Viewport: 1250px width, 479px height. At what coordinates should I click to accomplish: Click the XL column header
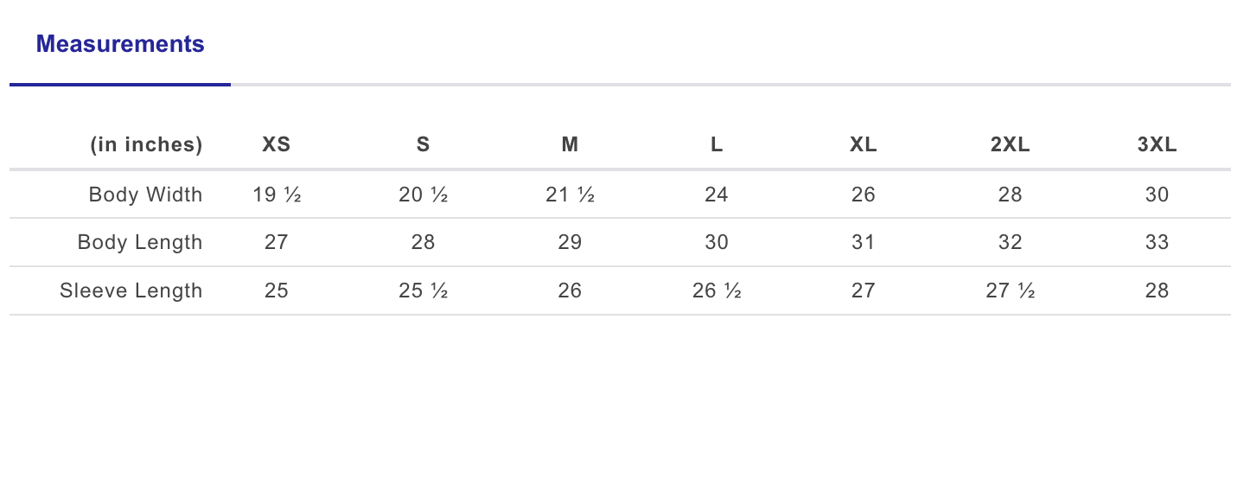point(864,144)
